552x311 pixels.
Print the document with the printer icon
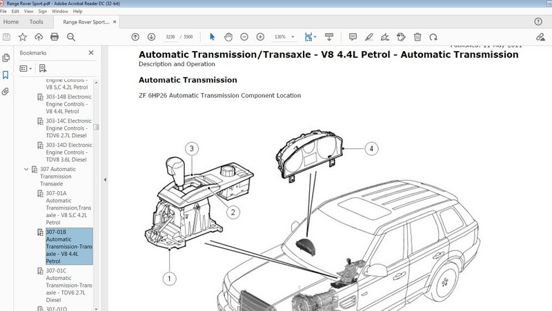point(55,37)
